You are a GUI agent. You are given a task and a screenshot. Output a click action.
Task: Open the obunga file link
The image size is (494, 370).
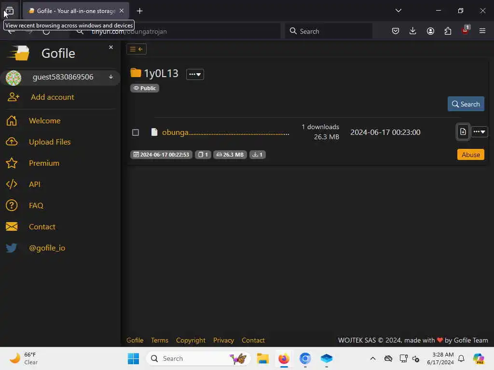tap(225, 132)
